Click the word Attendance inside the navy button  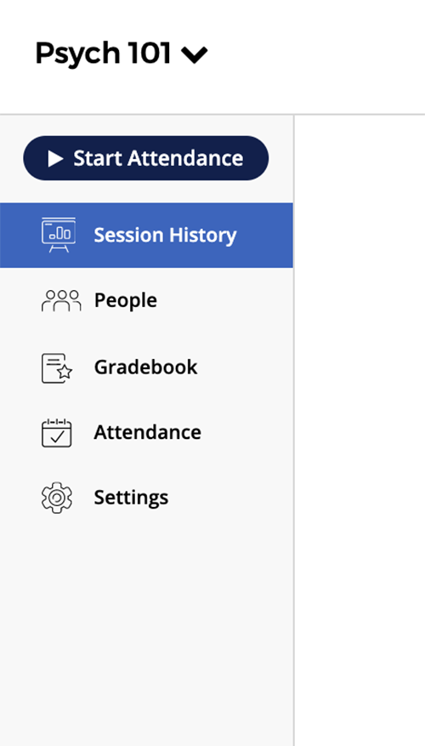click(186, 158)
